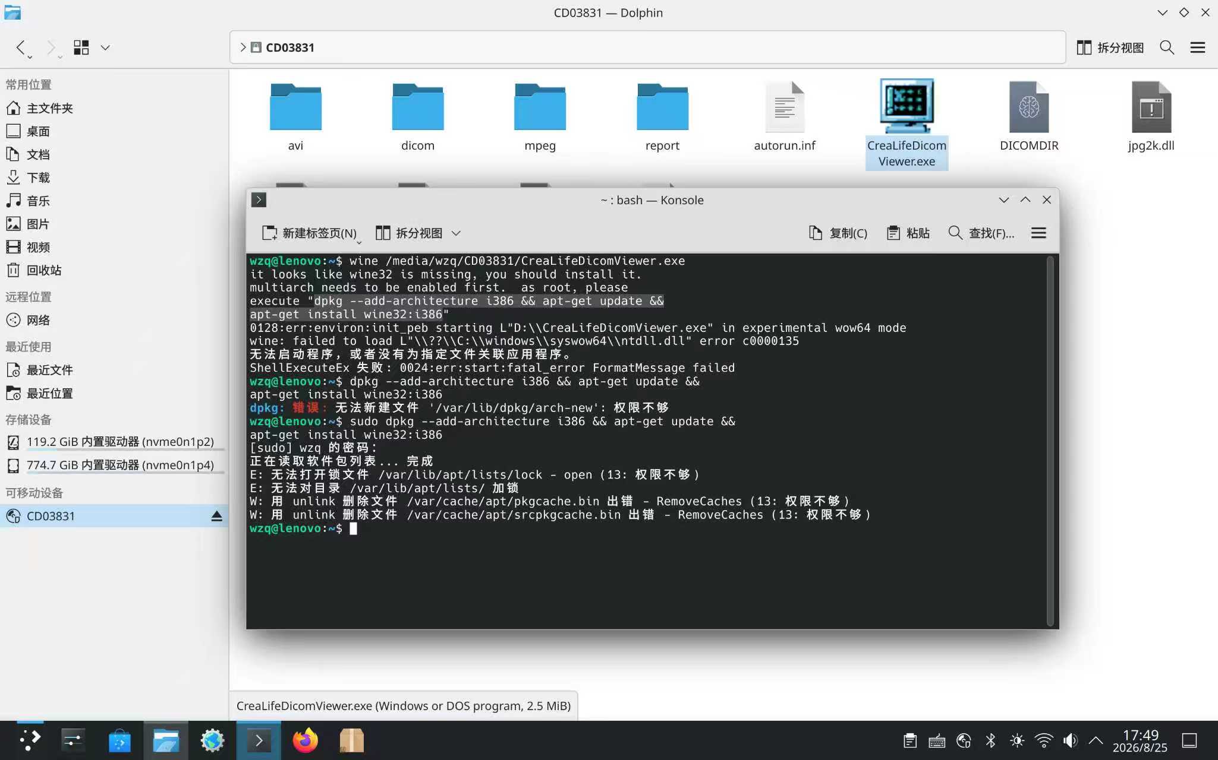Go back with Dolphin's back arrow

point(21,47)
